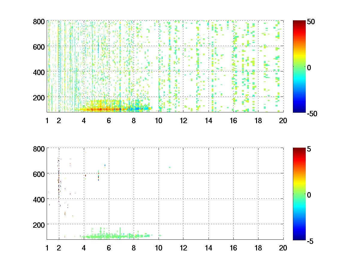Click x-axis label '10' under lower plot
Screen dimensions: 359x269
(x=159, y=248)
